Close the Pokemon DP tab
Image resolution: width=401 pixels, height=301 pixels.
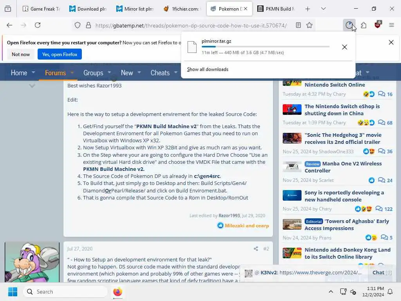click(246, 9)
